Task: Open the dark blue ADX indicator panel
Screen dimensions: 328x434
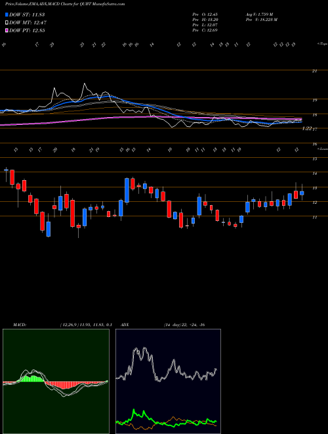Action: 168,381
